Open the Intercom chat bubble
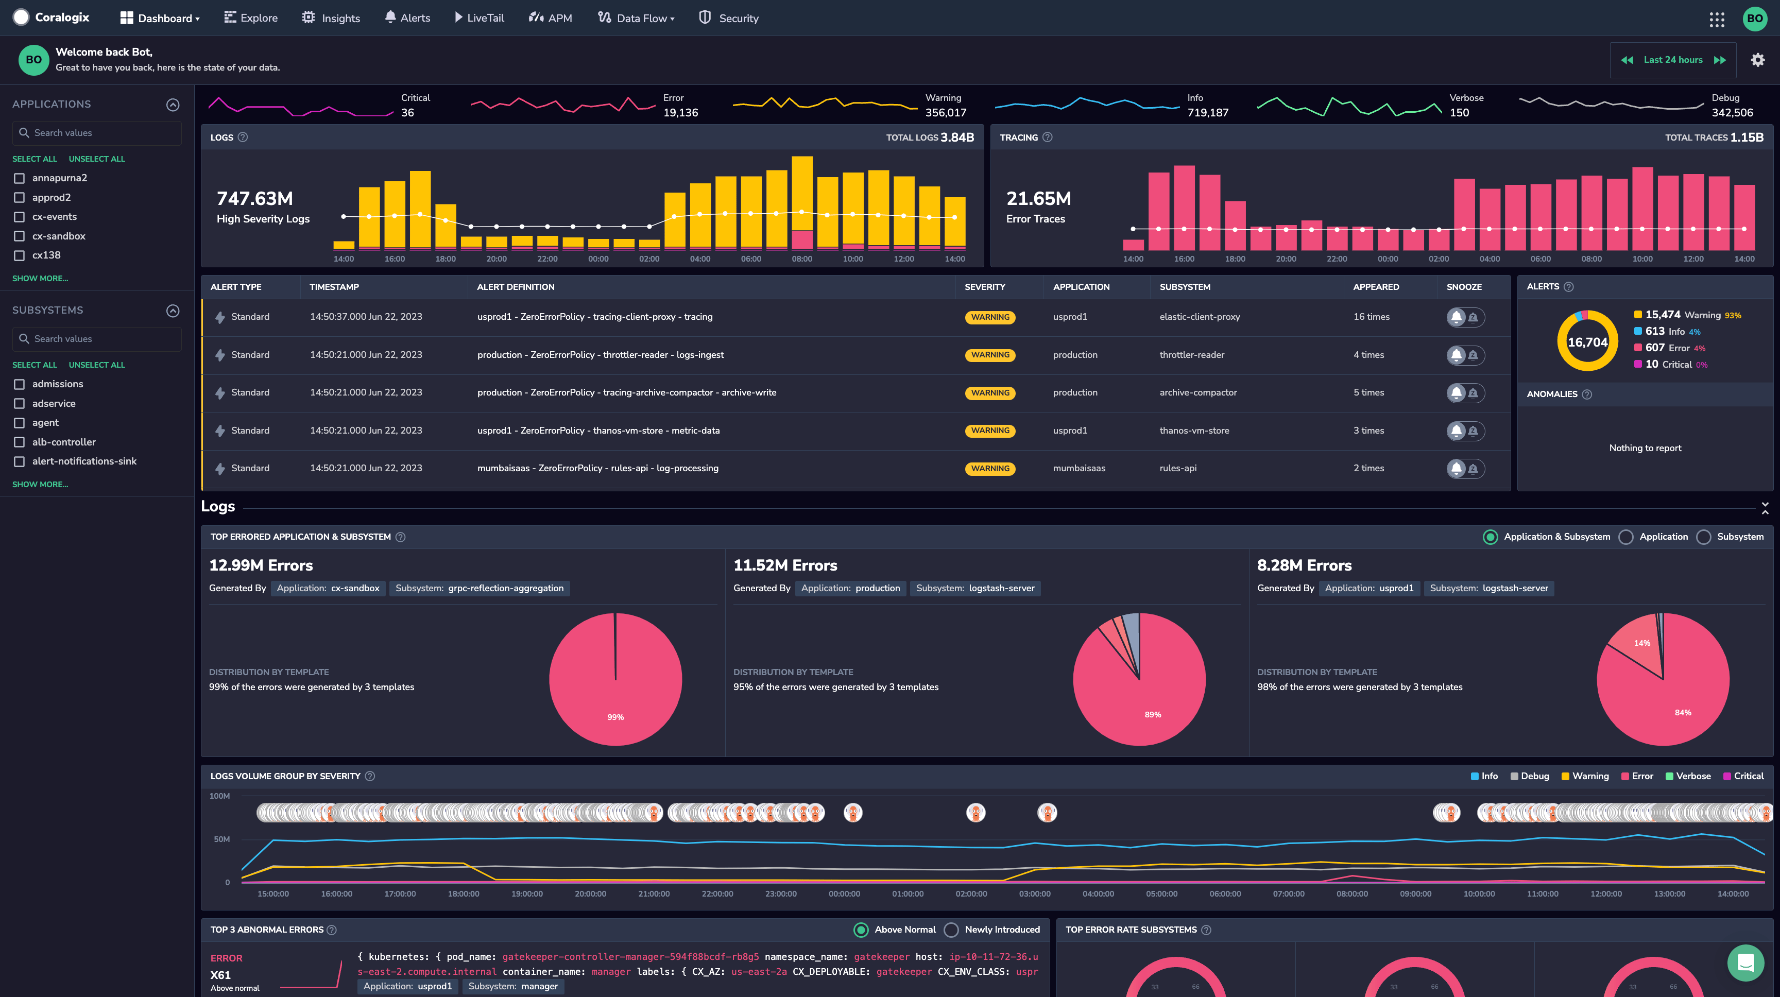The height and width of the screenshot is (997, 1780). (x=1745, y=962)
